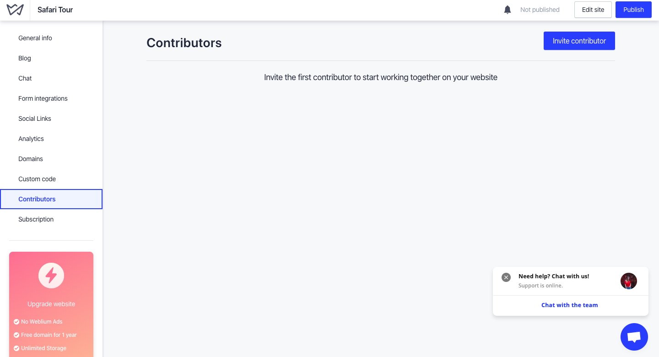Open the round chat bubble launcher
The height and width of the screenshot is (357, 659).
tap(634, 337)
